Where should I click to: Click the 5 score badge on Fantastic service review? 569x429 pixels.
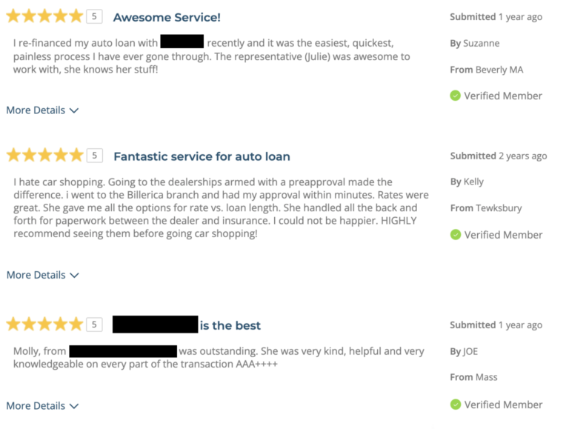point(94,156)
